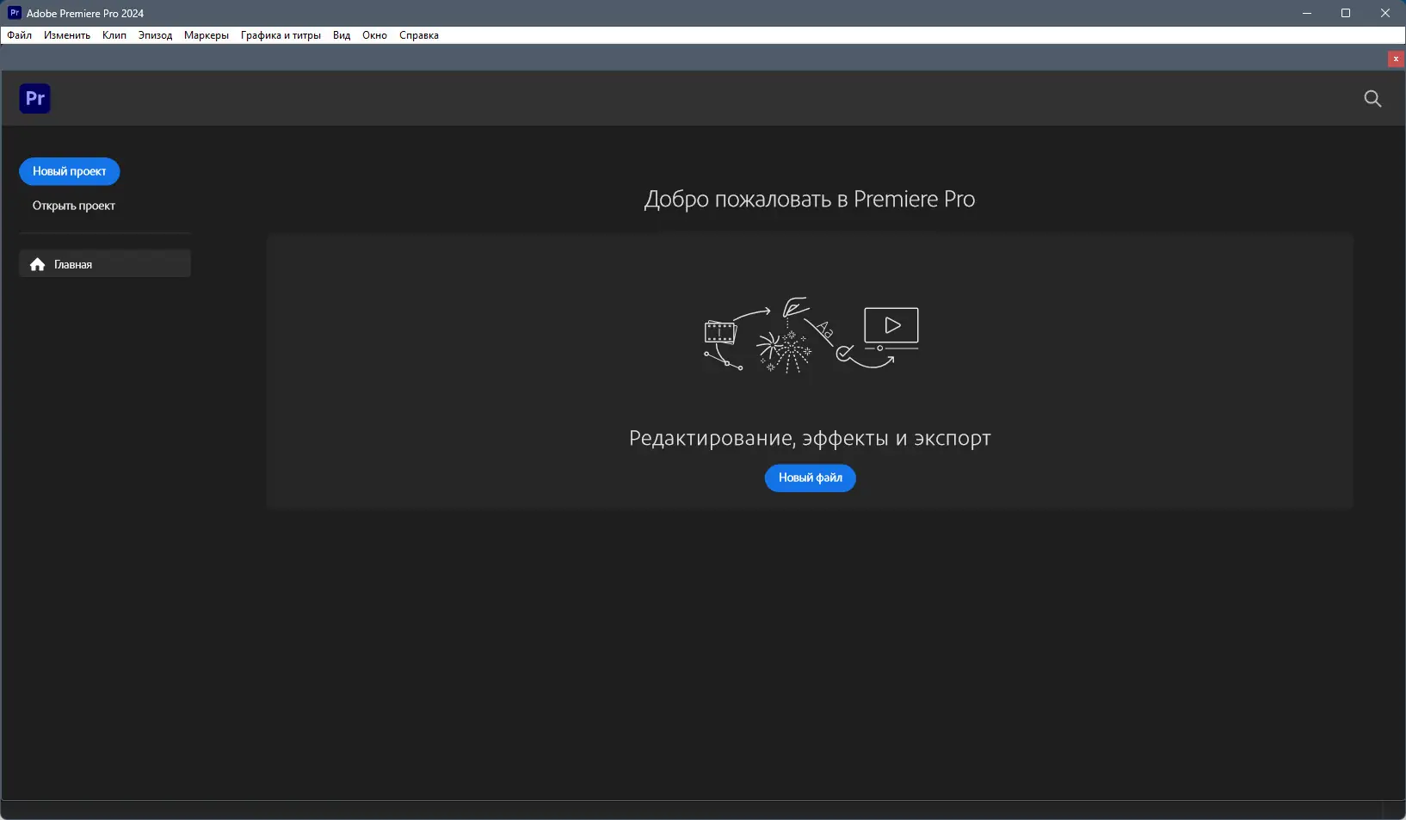Click the Premiere Pro logo icon
Image resolution: width=1406 pixels, height=820 pixels.
click(x=34, y=98)
